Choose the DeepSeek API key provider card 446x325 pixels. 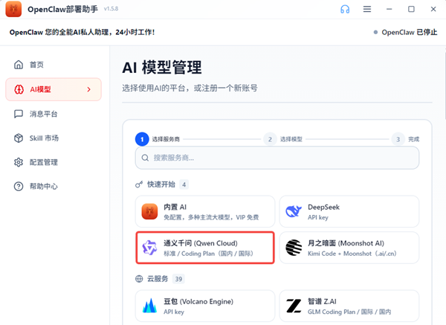coord(349,211)
